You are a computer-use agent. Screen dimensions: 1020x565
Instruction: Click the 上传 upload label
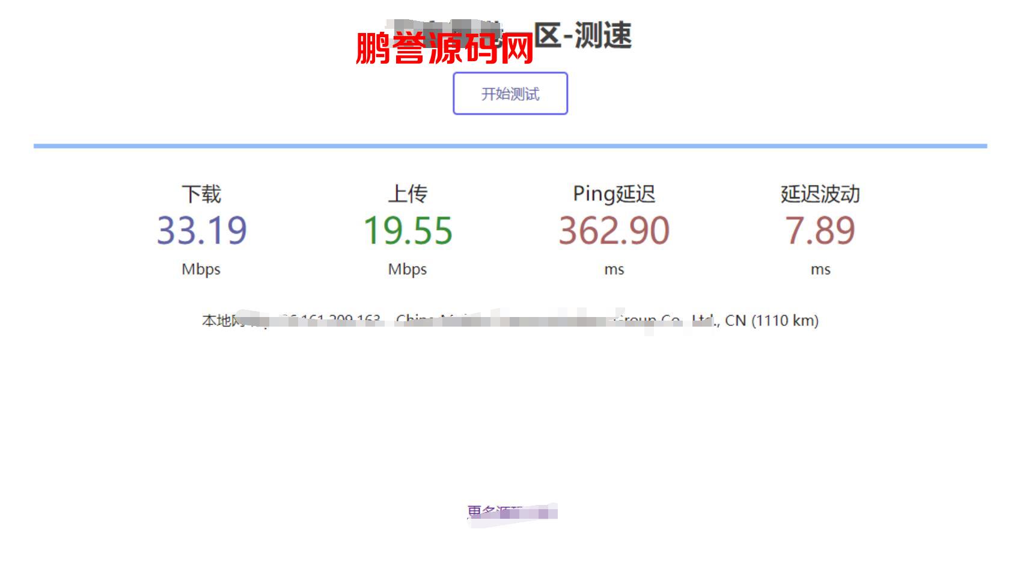(x=408, y=194)
